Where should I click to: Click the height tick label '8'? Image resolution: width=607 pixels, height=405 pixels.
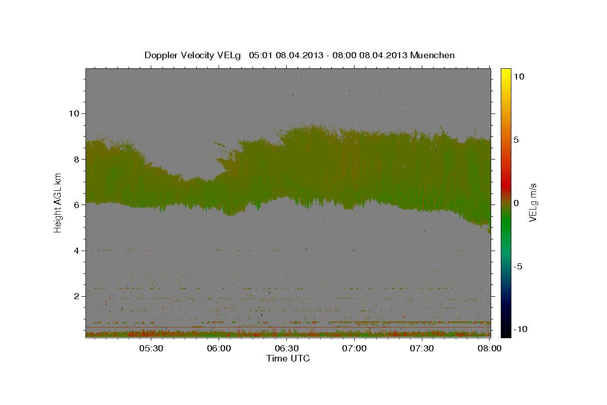point(76,159)
